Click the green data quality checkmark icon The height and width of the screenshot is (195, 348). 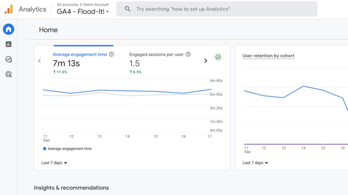pyautogui.click(x=218, y=57)
